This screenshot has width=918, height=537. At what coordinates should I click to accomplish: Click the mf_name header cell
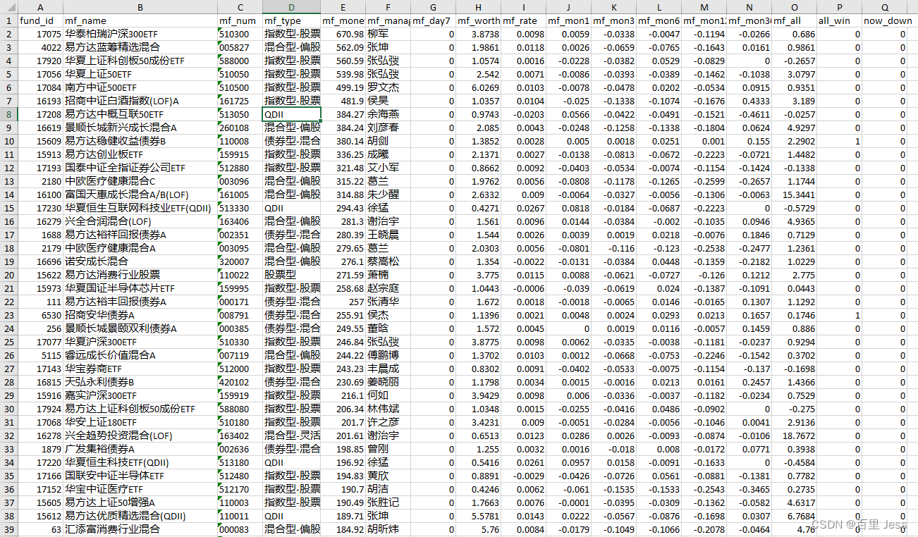(x=140, y=20)
